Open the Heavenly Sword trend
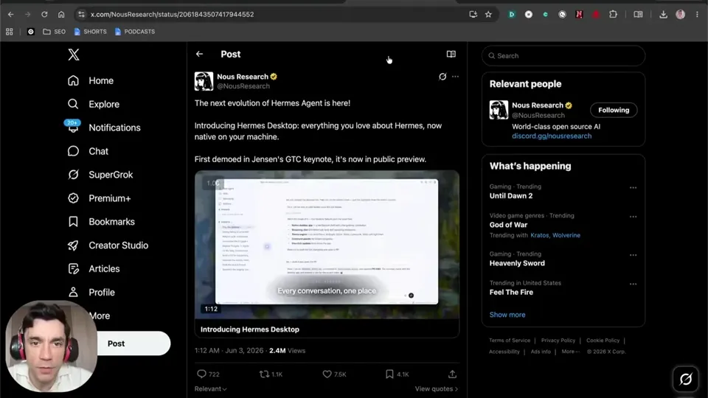Image resolution: width=708 pixels, height=398 pixels. click(517, 263)
